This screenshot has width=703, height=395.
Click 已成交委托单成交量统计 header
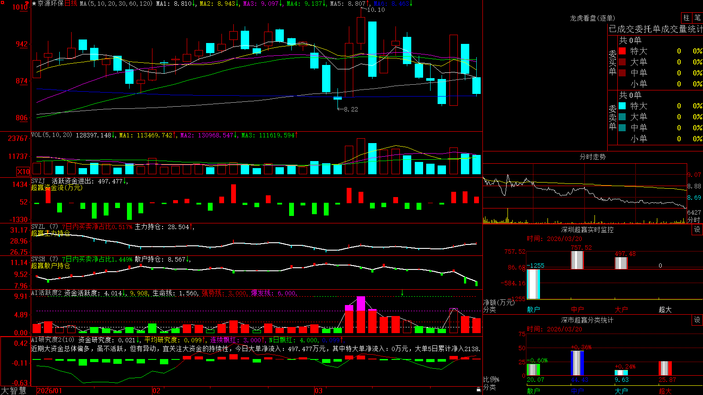pos(656,29)
